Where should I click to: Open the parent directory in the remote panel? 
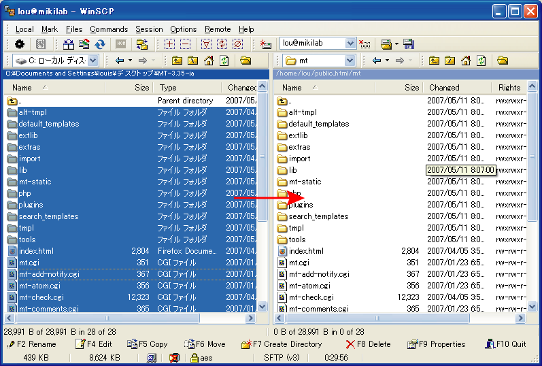pyautogui.click(x=434, y=61)
